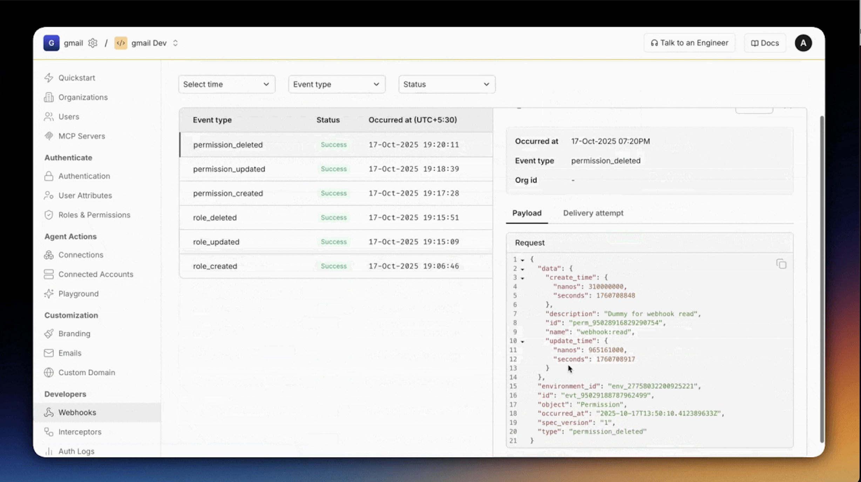Open Connected Accounts sidebar icon
Screen dimensions: 861x482
coord(49,274)
